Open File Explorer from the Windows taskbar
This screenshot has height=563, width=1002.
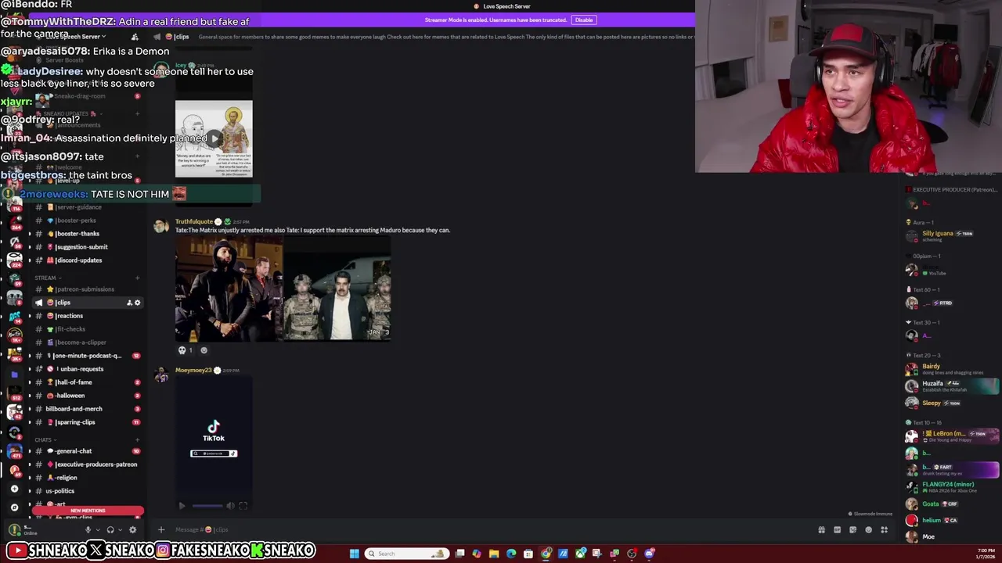494,554
